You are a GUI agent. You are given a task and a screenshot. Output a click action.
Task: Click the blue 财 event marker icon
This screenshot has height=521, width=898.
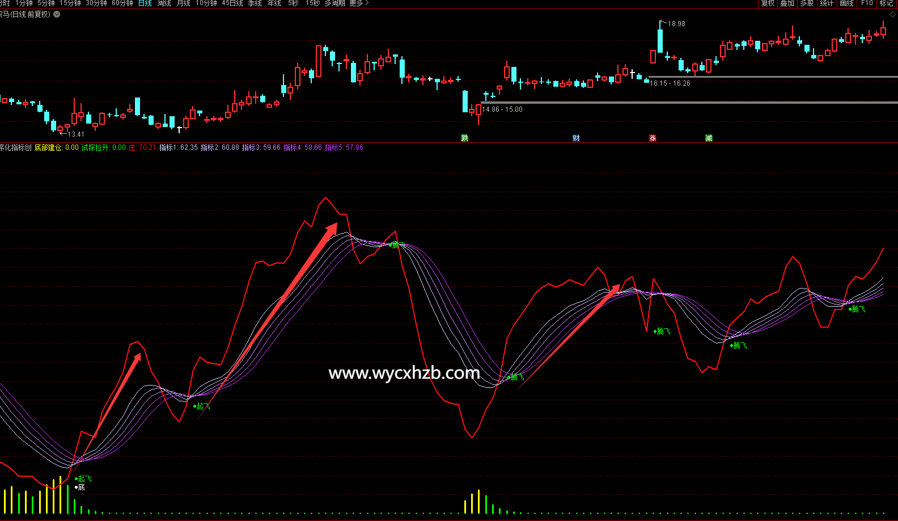[576, 138]
